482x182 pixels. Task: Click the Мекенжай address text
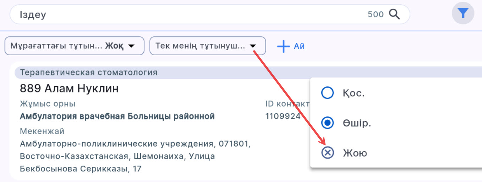coord(135,156)
